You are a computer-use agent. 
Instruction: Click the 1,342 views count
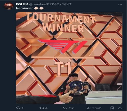coord(97,108)
